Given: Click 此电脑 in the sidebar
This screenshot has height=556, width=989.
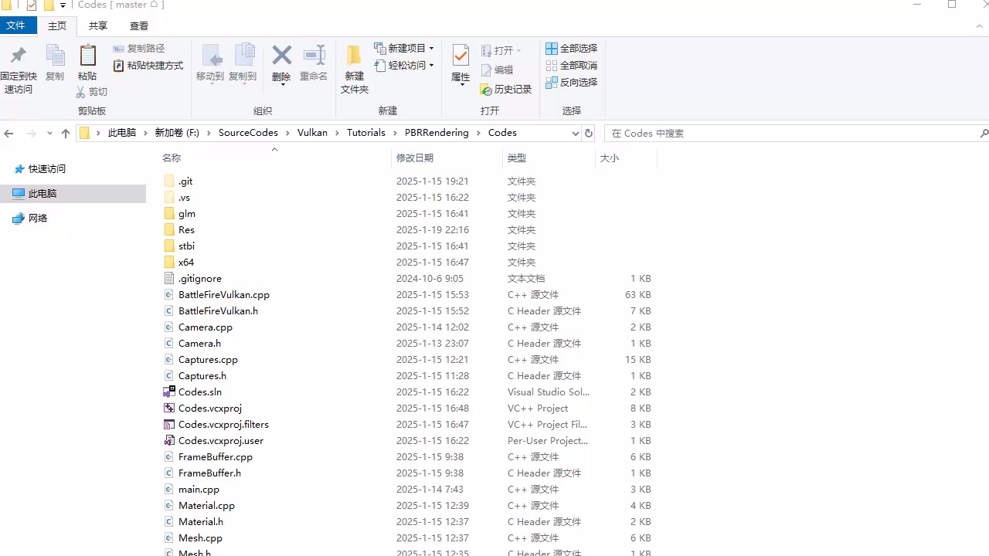Looking at the screenshot, I should pyautogui.click(x=44, y=193).
